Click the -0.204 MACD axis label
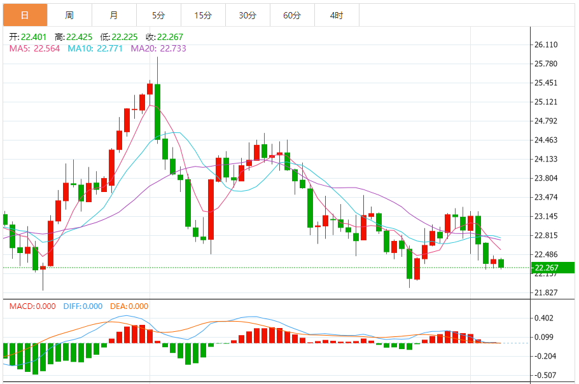The height and width of the screenshot is (384, 579). click(x=544, y=356)
